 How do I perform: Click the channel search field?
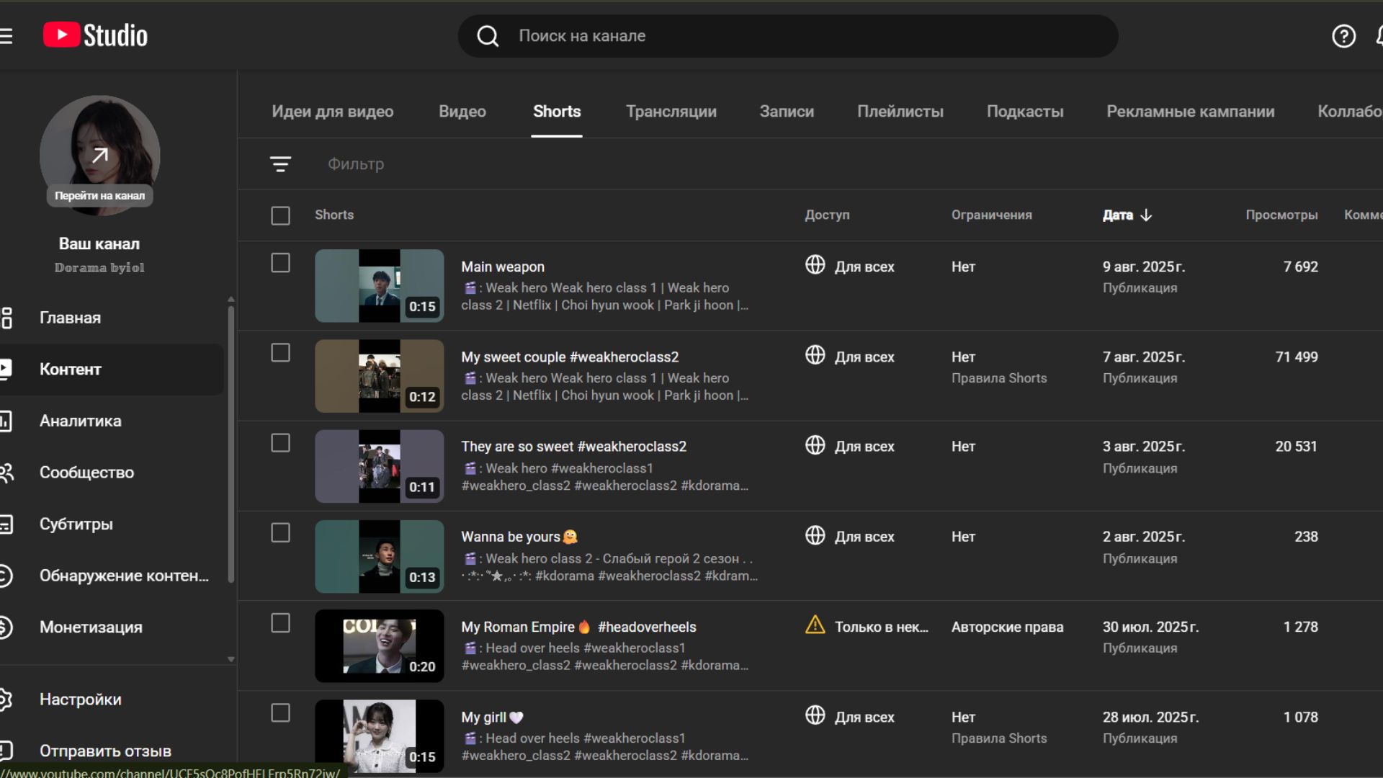point(792,36)
